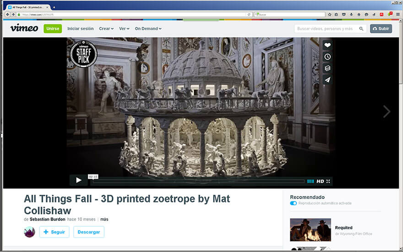The width and height of the screenshot is (403, 252).
Task: Bookmark page with star icon
Action: coord(330,15)
